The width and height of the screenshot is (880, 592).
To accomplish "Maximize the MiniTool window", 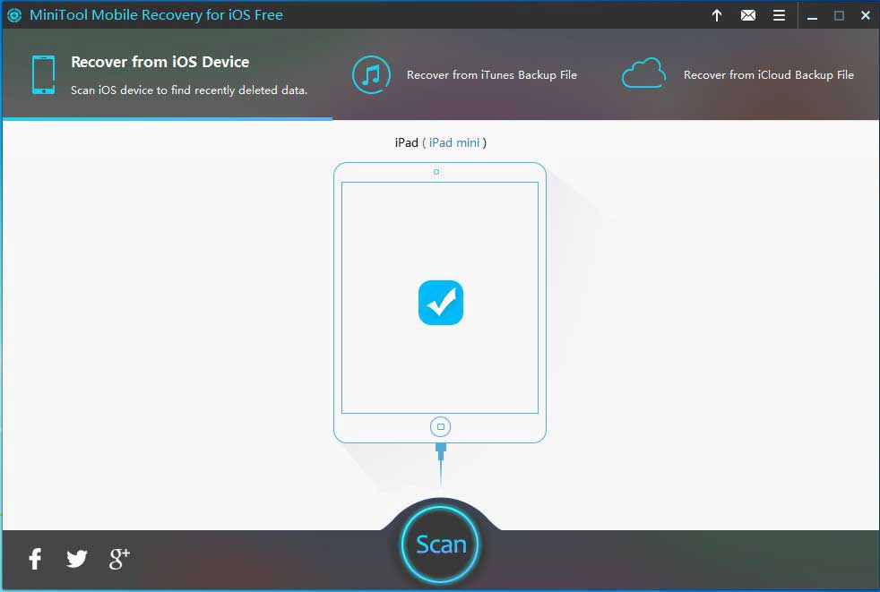I will coord(839,16).
